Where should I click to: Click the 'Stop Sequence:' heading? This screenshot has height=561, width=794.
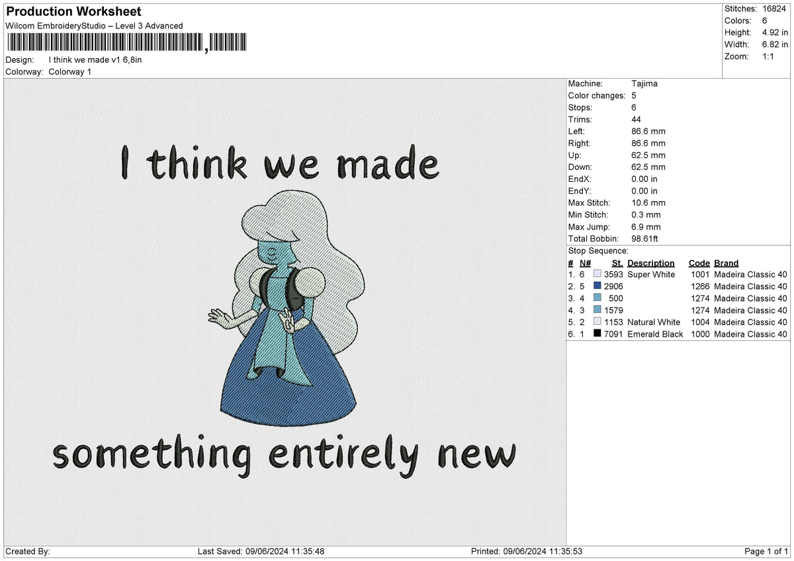pos(598,251)
